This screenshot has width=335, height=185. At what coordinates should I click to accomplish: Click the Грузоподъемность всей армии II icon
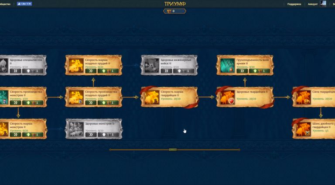coord(227,66)
